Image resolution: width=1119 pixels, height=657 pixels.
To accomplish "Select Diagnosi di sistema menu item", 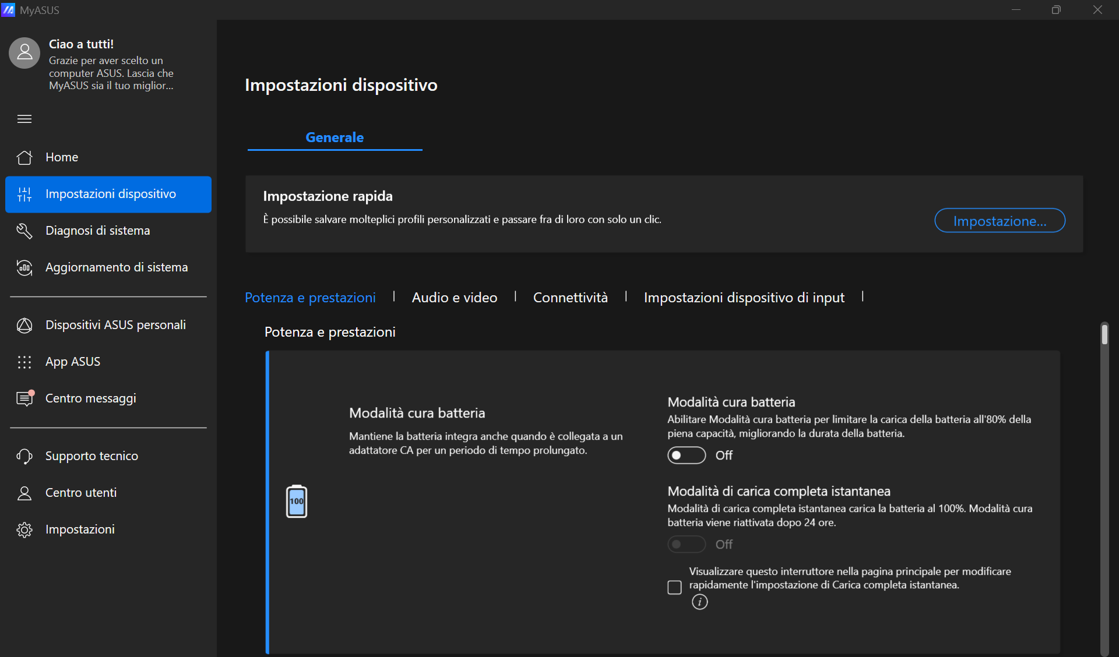I will [x=108, y=231].
